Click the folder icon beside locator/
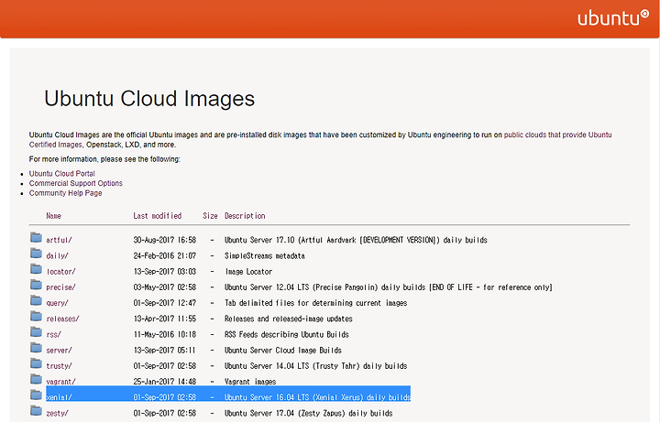Screen dimensions: 660x422 point(36,269)
